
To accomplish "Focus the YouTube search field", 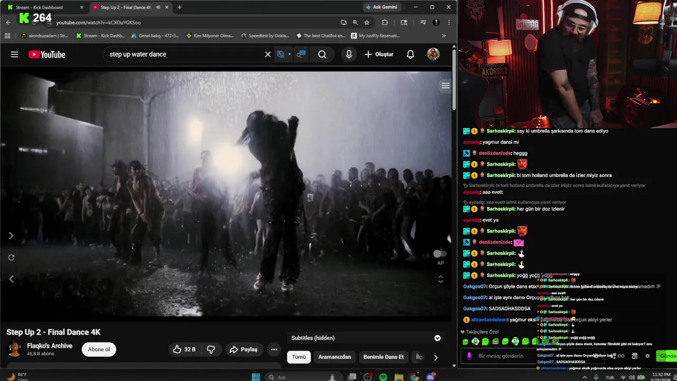I will (185, 54).
